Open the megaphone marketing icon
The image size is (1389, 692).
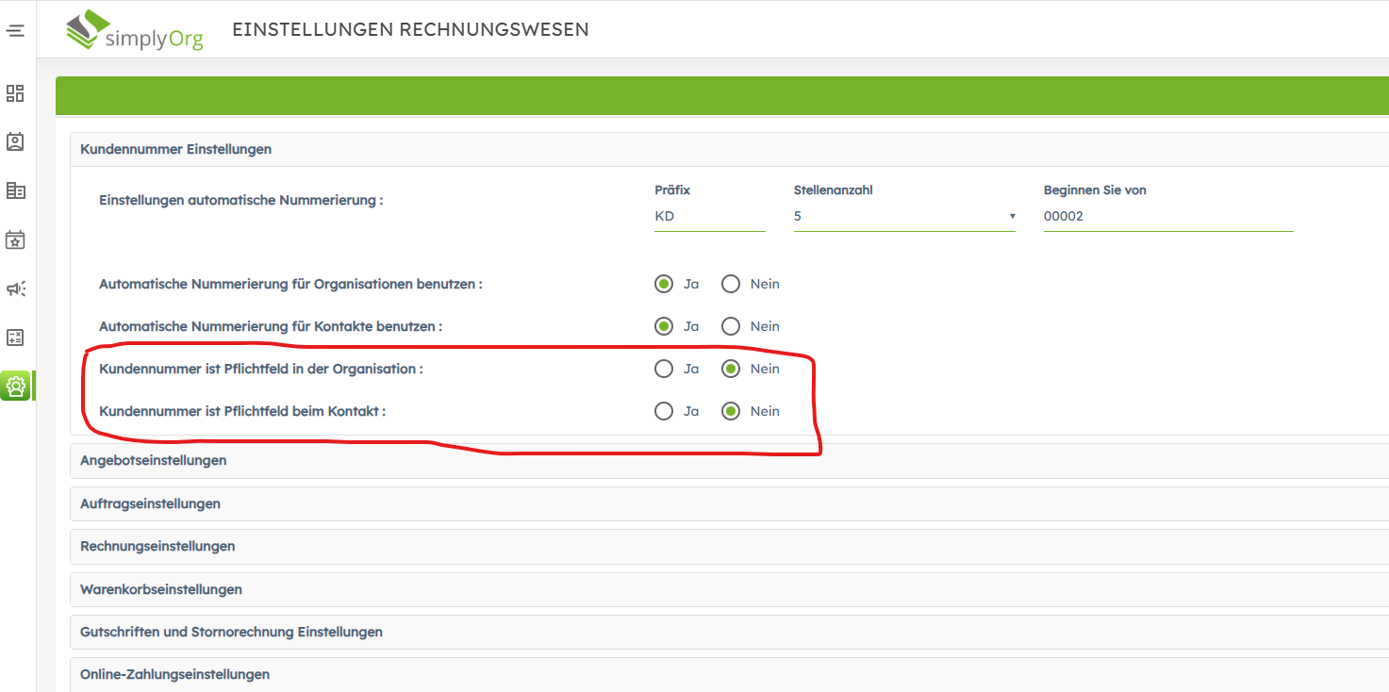[x=15, y=288]
